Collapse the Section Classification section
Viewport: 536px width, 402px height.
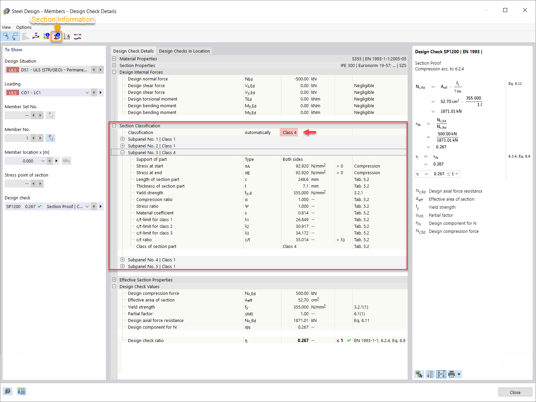point(114,126)
